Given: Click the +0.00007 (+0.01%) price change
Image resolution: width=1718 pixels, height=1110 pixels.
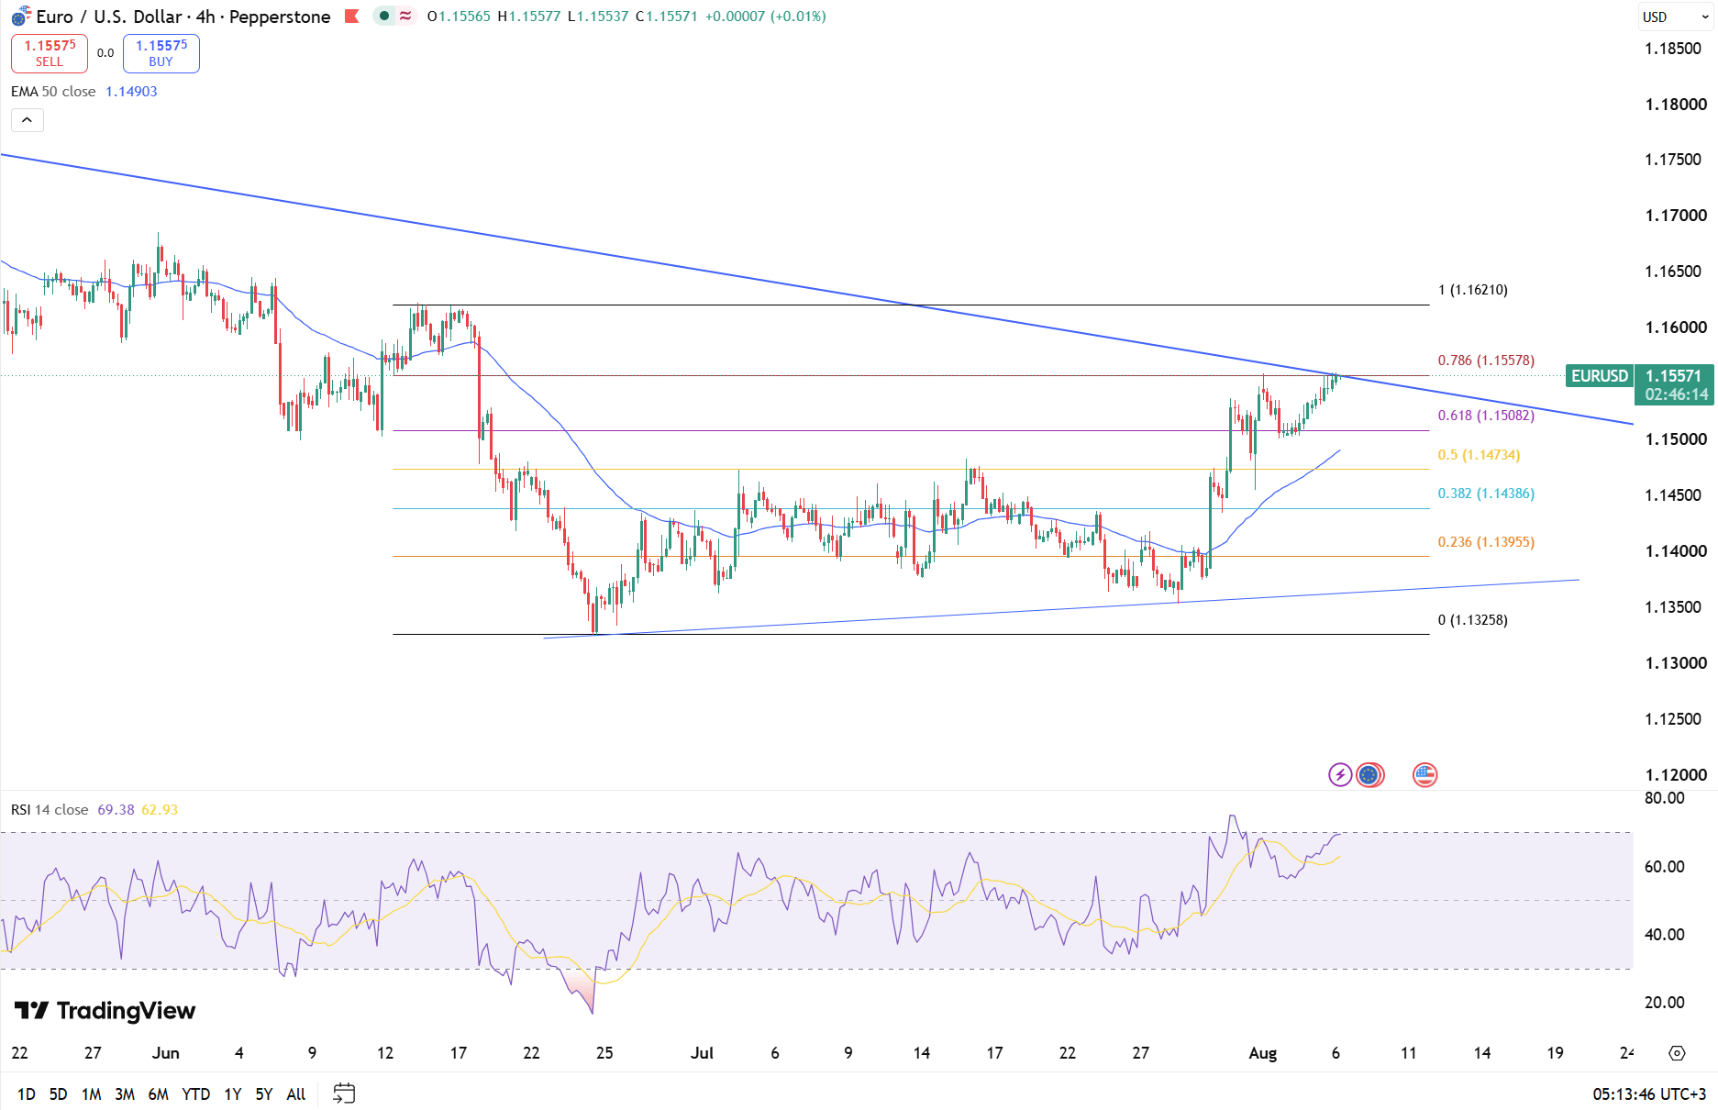Looking at the screenshot, I should tap(766, 17).
